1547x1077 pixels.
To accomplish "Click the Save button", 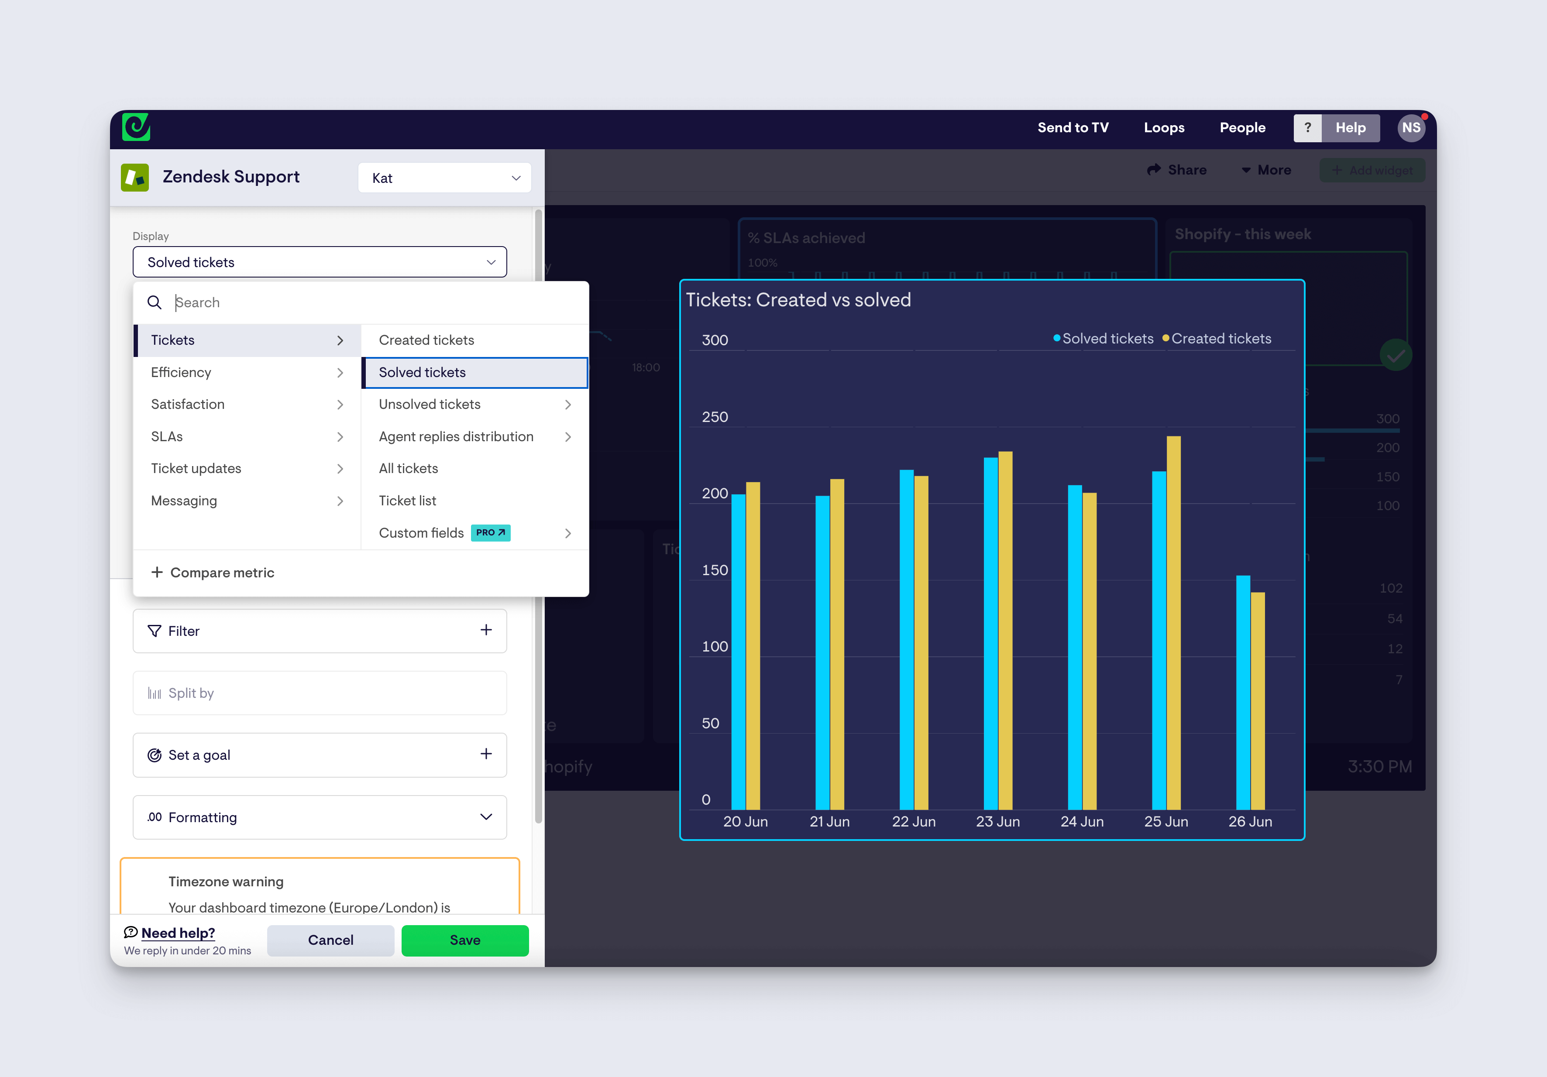I will click(x=464, y=940).
